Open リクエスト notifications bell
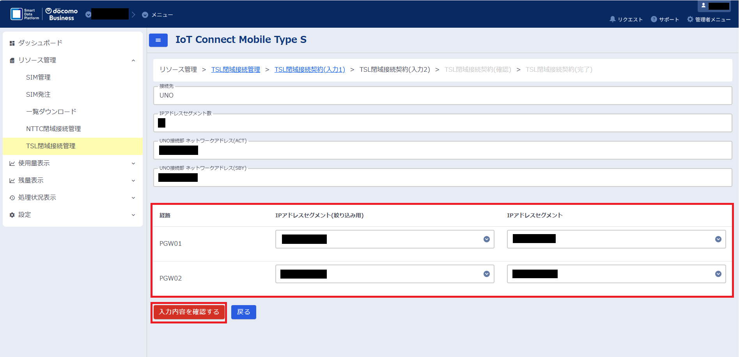The width and height of the screenshot is (739, 357). coord(626,19)
